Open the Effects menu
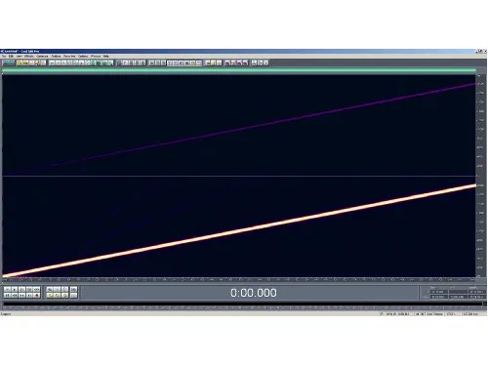 click(29, 56)
